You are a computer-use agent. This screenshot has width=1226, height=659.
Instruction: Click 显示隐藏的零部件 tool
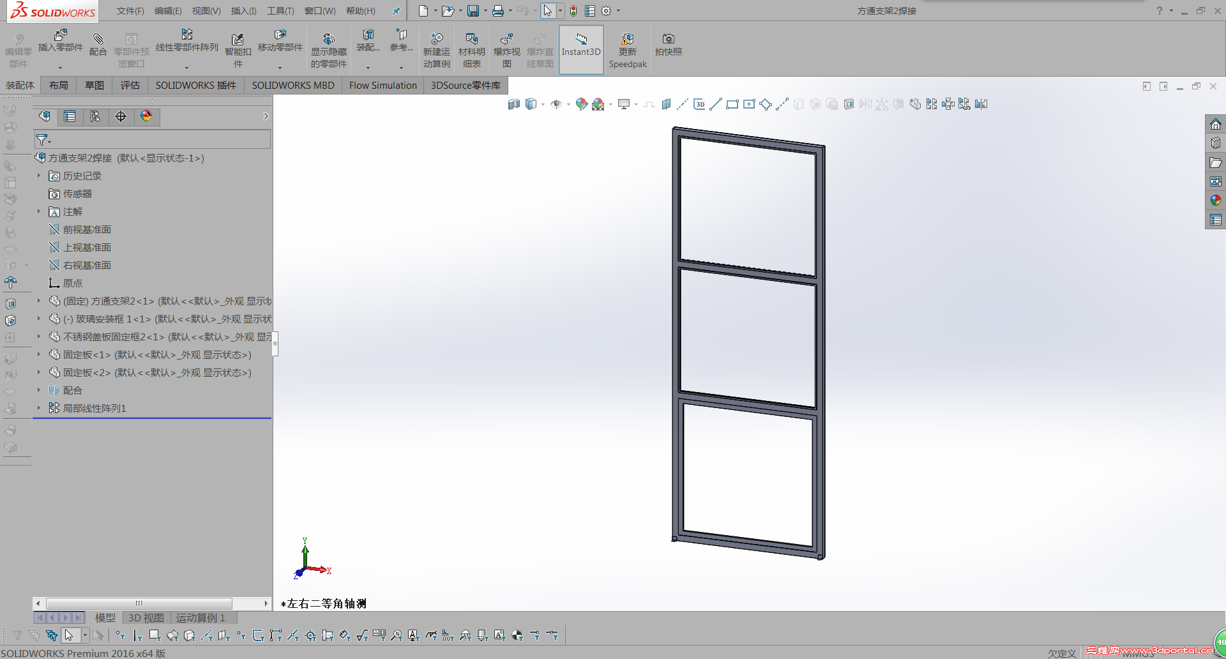pos(329,50)
